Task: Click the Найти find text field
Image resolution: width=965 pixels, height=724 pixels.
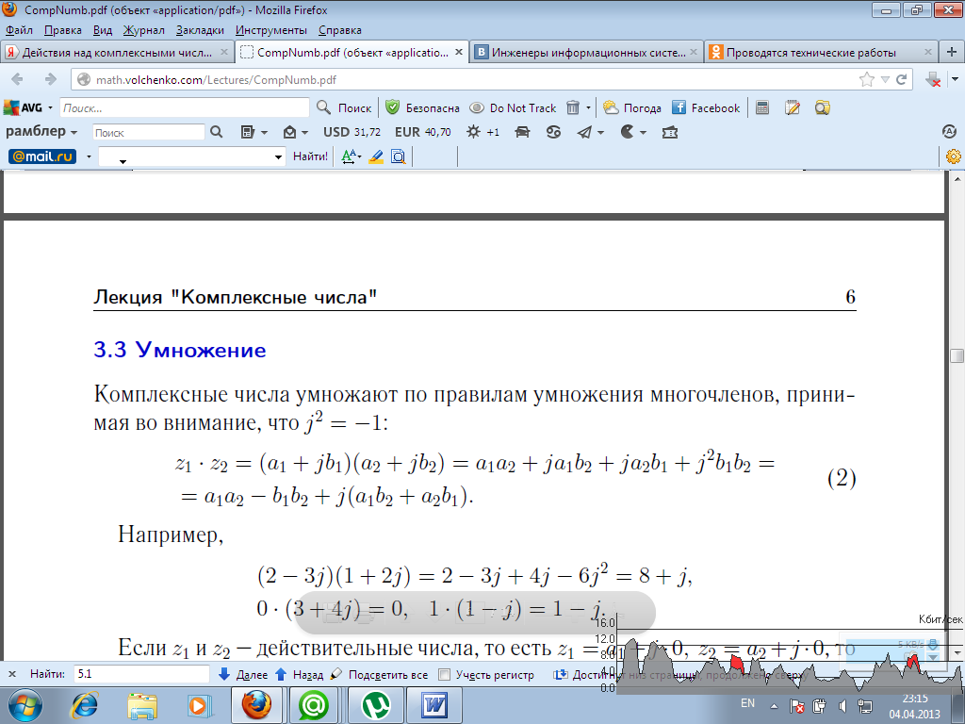Action: pos(141,674)
